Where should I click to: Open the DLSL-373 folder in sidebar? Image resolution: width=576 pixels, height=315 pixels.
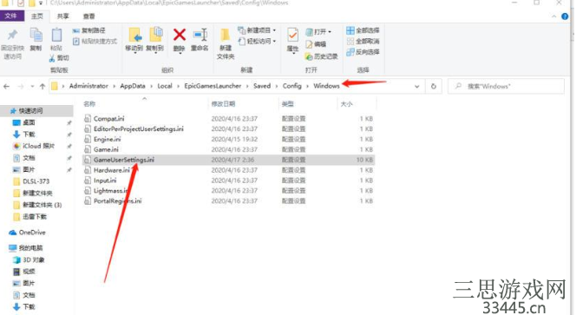(x=36, y=181)
